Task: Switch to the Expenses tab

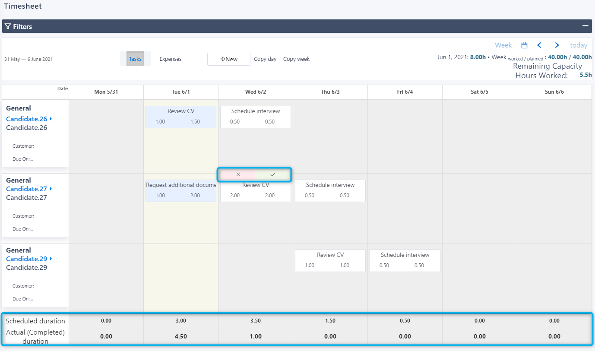Action: tap(170, 59)
